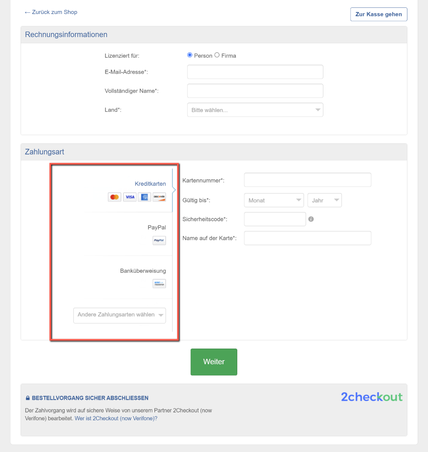The height and width of the screenshot is (452, 428).
Task: Click the wire transfer icon
Action: (x=159, y=284)
